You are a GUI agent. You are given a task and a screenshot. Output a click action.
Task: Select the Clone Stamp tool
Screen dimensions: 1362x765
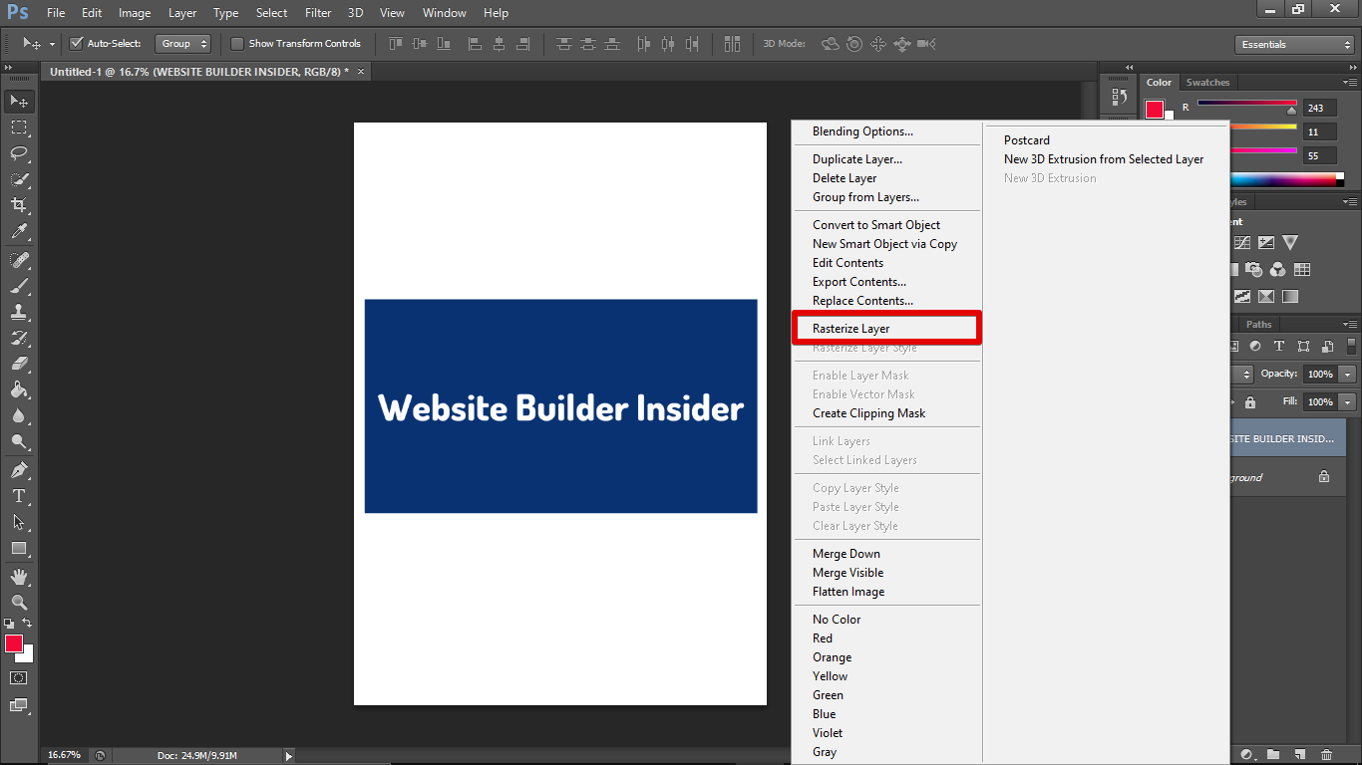click(19, 312)
